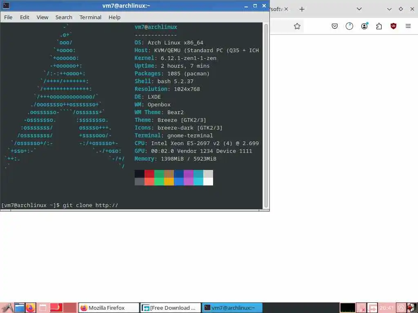This screenshot has width=418, height=313.
Task: Click the 'gnome-terminal' text
Action: tap(190, 135)
